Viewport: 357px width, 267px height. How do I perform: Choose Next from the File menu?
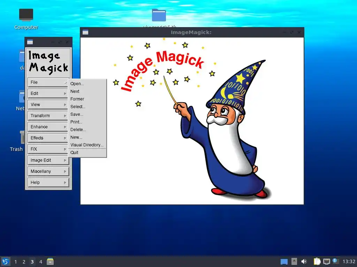[x=88, y=91]
